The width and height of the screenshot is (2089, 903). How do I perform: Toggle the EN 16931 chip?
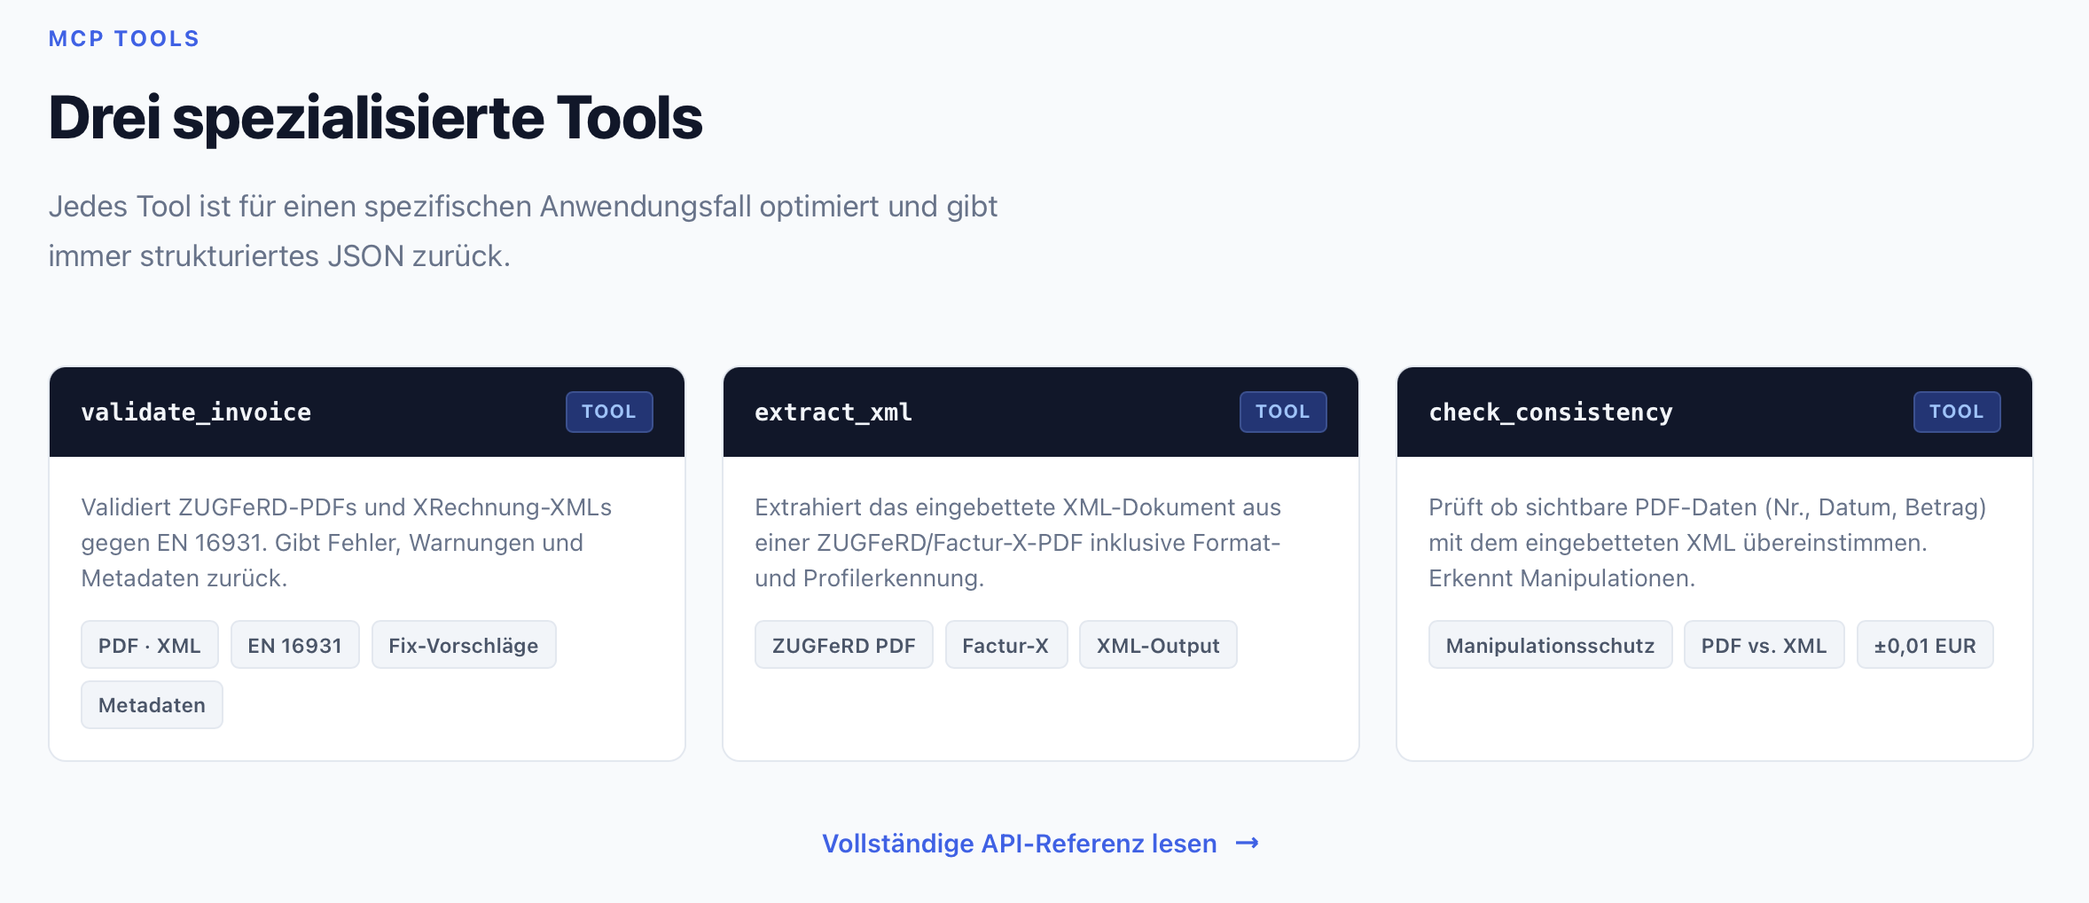point(294,645)
